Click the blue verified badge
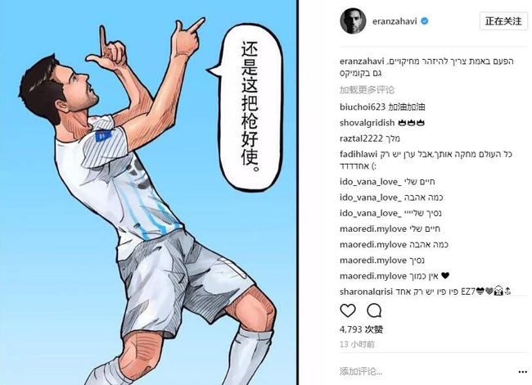Screen dimensions: 532x385 point(425,21)
